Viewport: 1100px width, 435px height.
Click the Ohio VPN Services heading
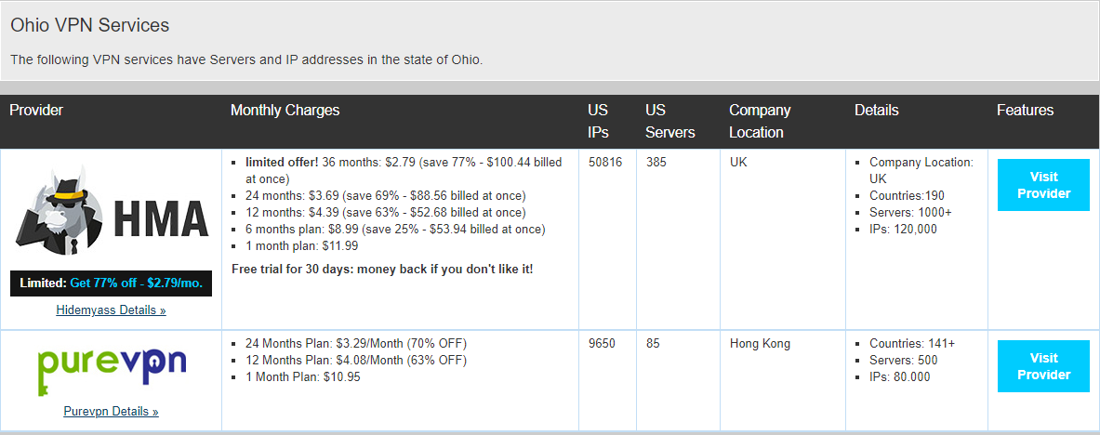[x=90, y=25]
